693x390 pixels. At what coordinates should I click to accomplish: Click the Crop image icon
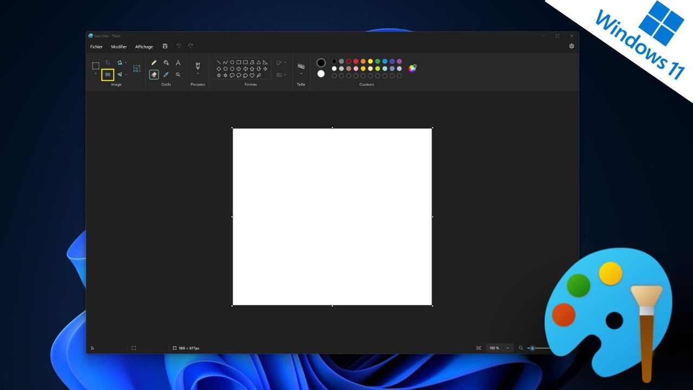108,63
